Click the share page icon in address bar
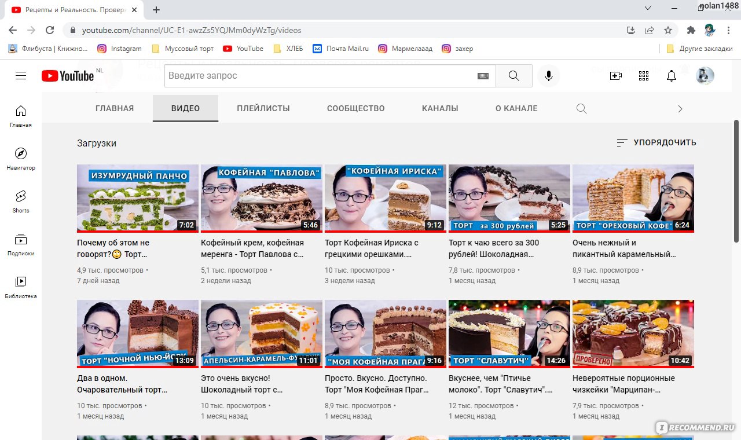Screen dimensions: 741x440 pyautogui.click(x=650, y=30)
